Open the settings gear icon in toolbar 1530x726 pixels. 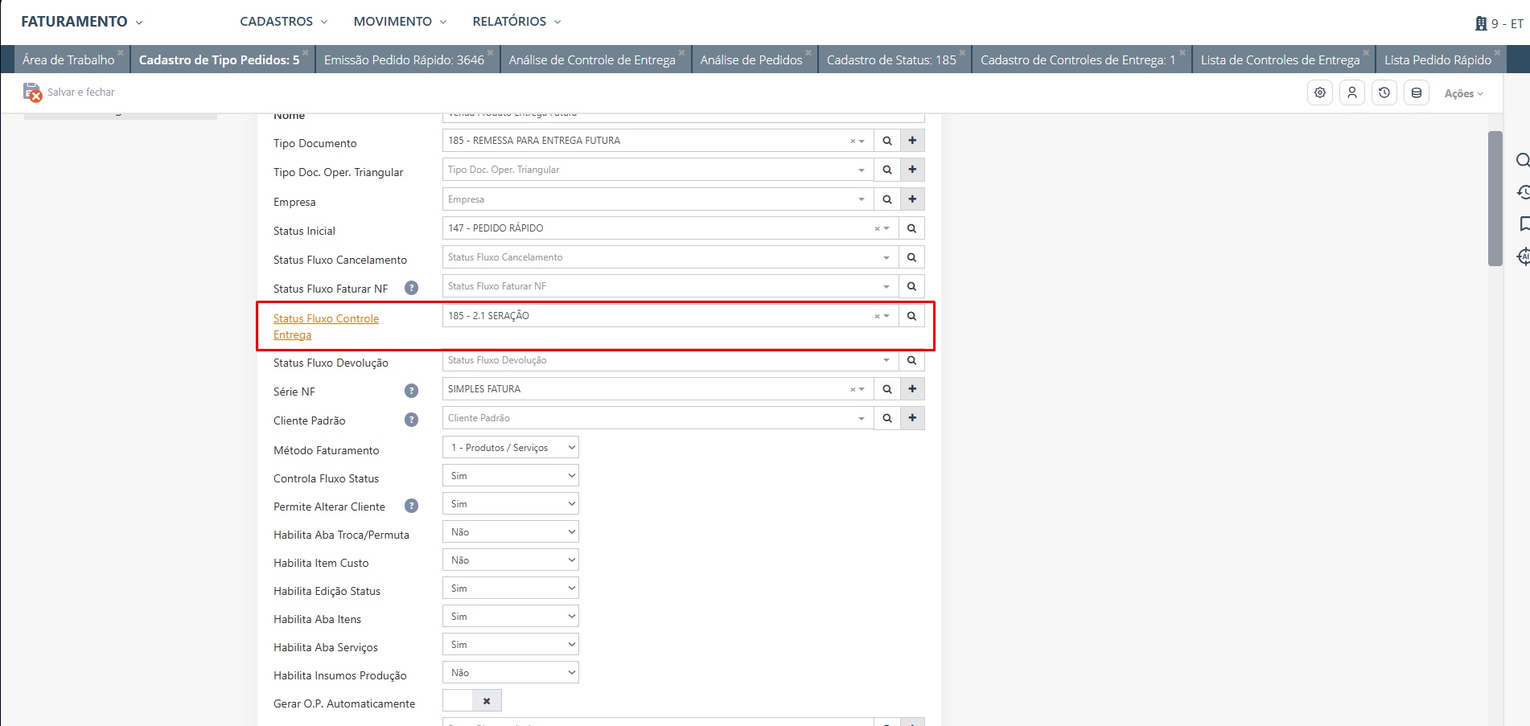click(x=1320, y=93)
